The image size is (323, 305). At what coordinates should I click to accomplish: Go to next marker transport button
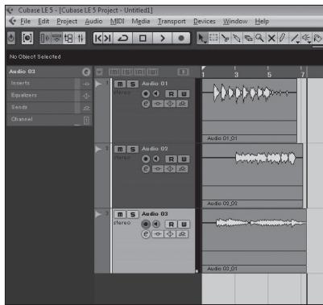108,38
